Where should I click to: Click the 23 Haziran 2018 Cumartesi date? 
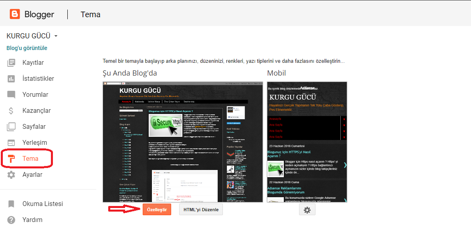287,146
